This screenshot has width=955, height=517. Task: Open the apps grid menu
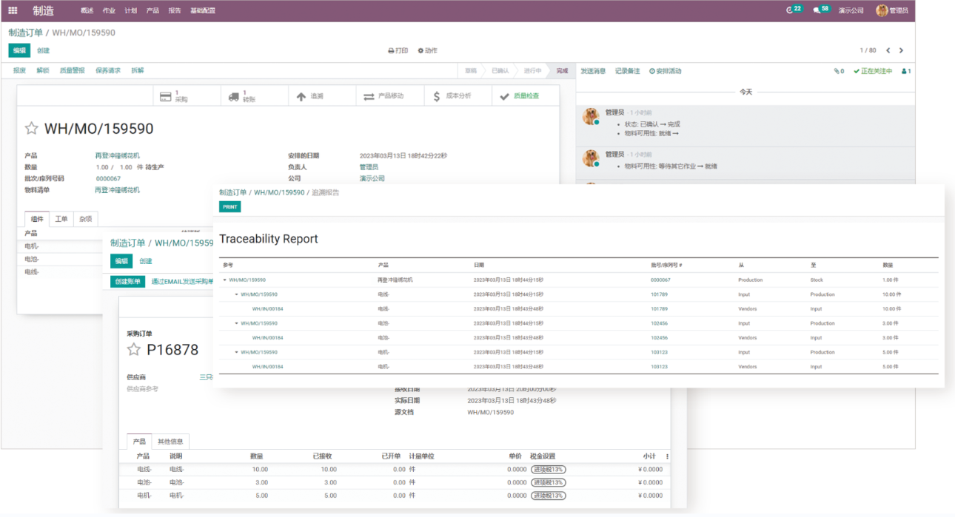coord(13,10)
